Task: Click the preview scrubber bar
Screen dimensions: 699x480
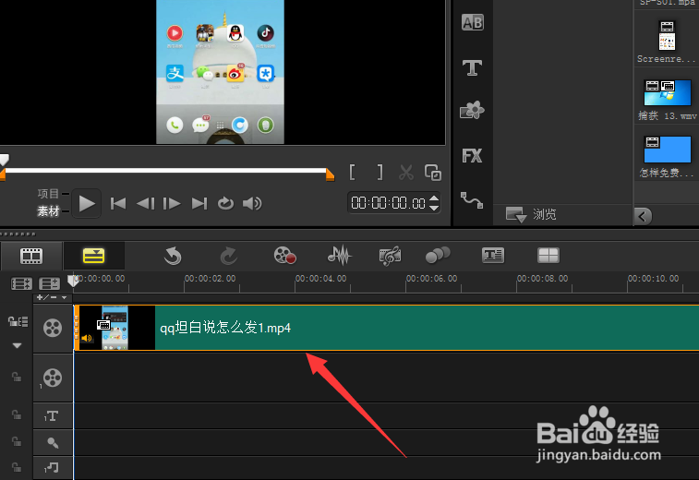Action: pos(166,170)
